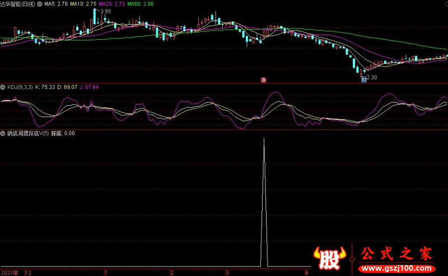448x276 pixels.
Task: Click the 2.30 low price label
Action: [372, 77]
